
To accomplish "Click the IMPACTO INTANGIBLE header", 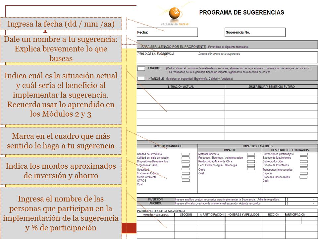I will click(x=167, y=146).
